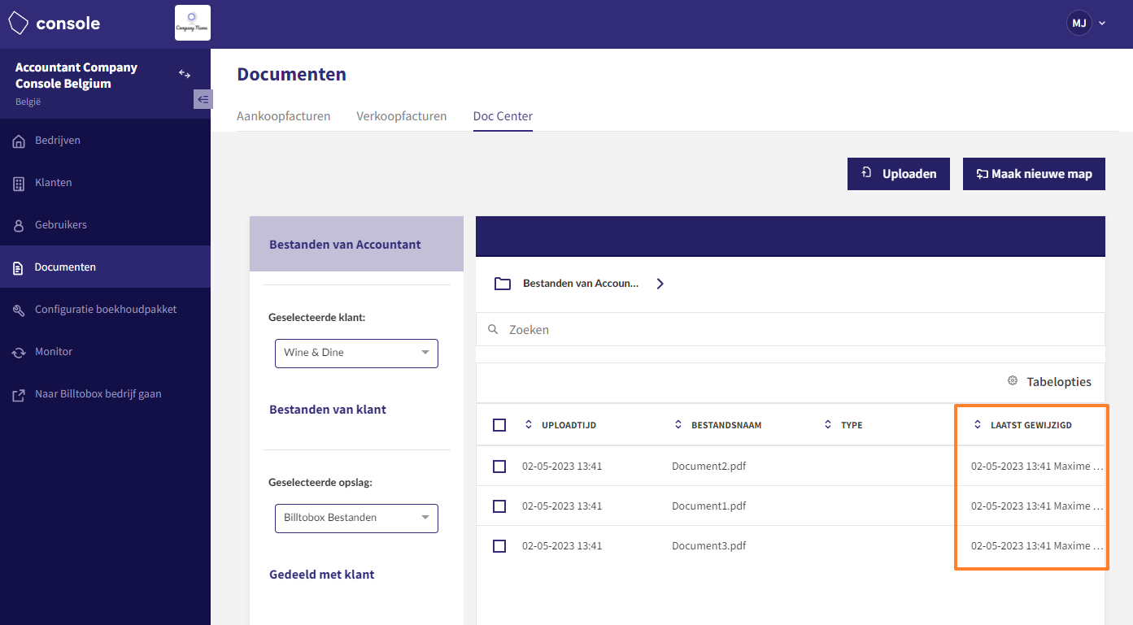
Task: Open the Billtobox Bestanden storage dropdown
Action: [x=356, y=518]
